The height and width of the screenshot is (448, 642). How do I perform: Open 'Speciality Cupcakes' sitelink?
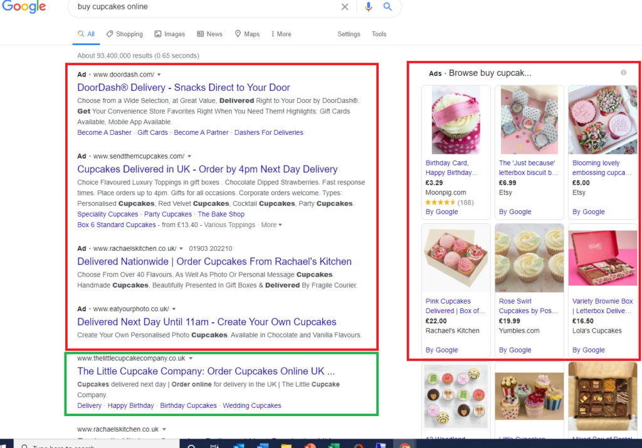pyautogui.click(x=108, y=214)
